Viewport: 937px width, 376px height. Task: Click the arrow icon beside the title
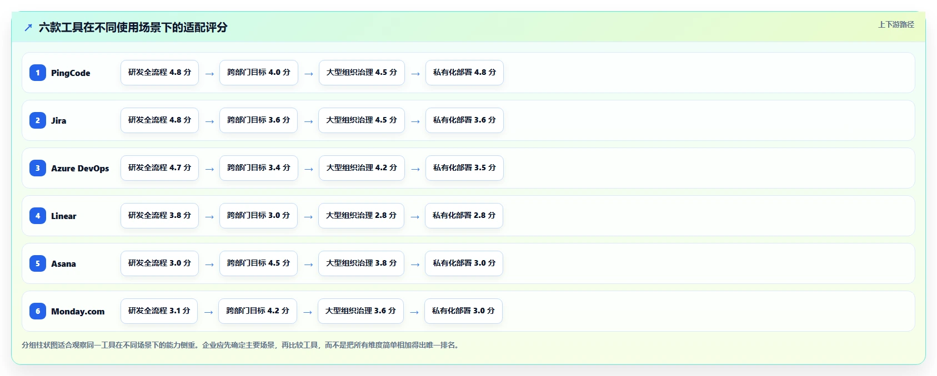click(28, 27)
